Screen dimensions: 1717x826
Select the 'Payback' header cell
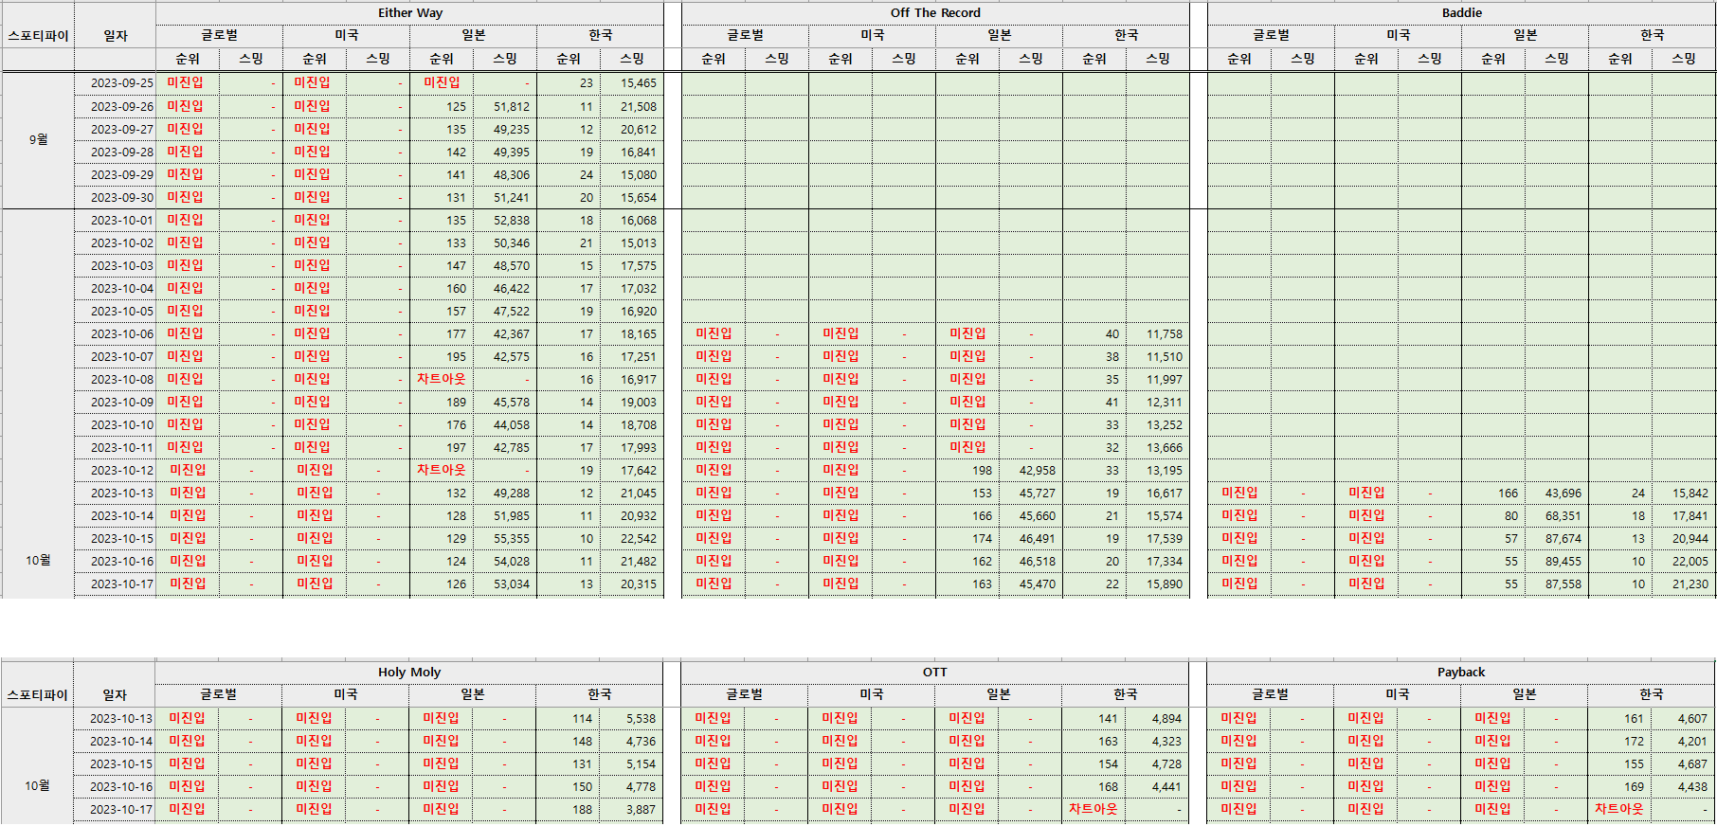click(1461, 672)
